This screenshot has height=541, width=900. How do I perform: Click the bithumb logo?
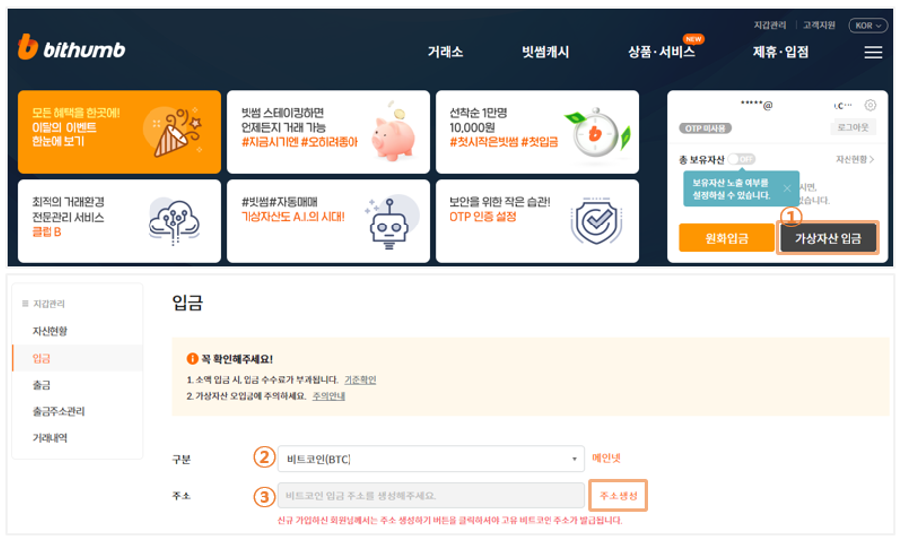click(71, 47)
